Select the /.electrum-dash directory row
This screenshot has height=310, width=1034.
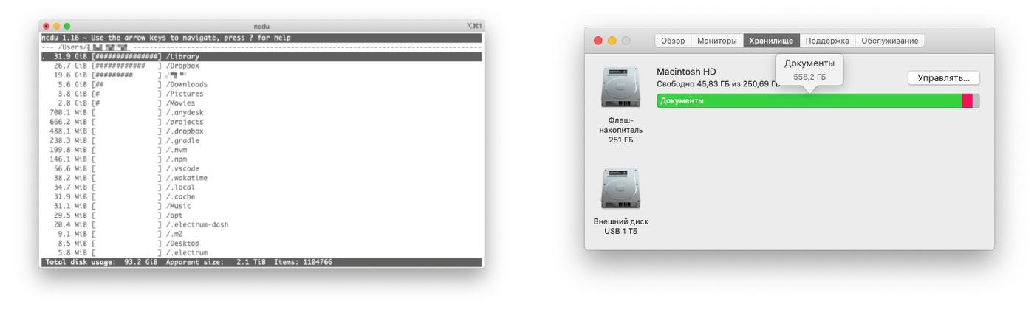tap(196, 224)
